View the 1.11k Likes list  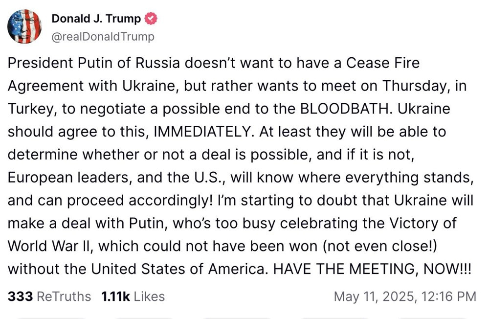tap(133, 296)
